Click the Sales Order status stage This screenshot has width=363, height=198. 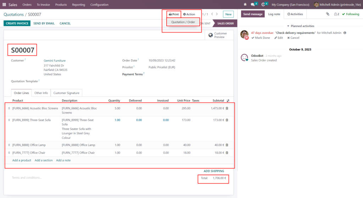tap(225, 23)
